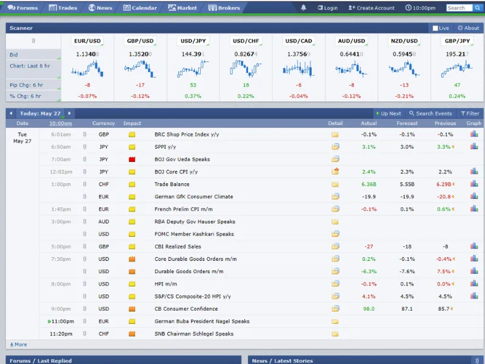Image resolution: width=485 pixels, height=364 pixels.
Task: Open graph icon for Trade Balance
Action: pyautogui.click(x=474, y=184)
